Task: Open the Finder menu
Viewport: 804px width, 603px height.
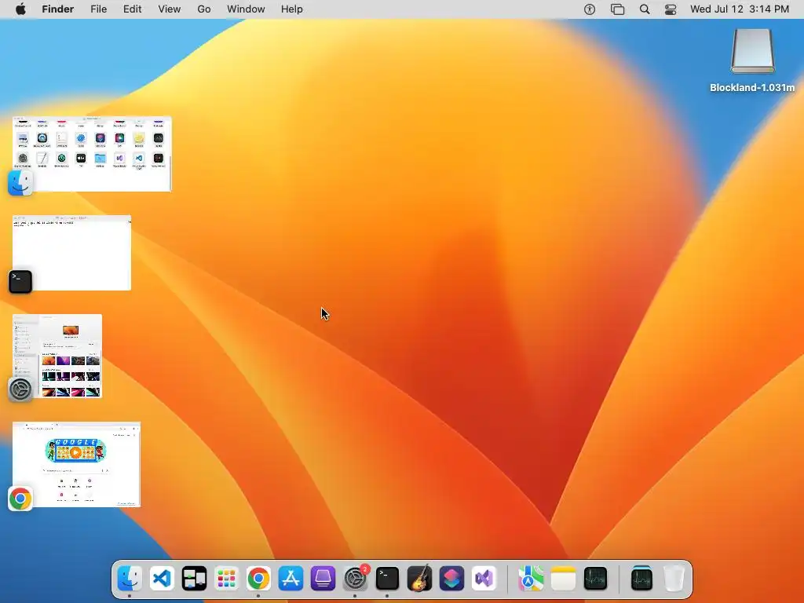Action: pyautogui.click(x=58, y=9)
